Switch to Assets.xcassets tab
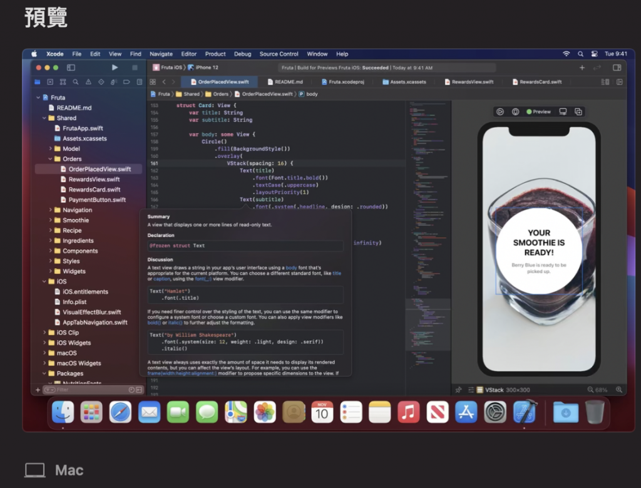This screenshot has width=641, height=488. (404, 82)
